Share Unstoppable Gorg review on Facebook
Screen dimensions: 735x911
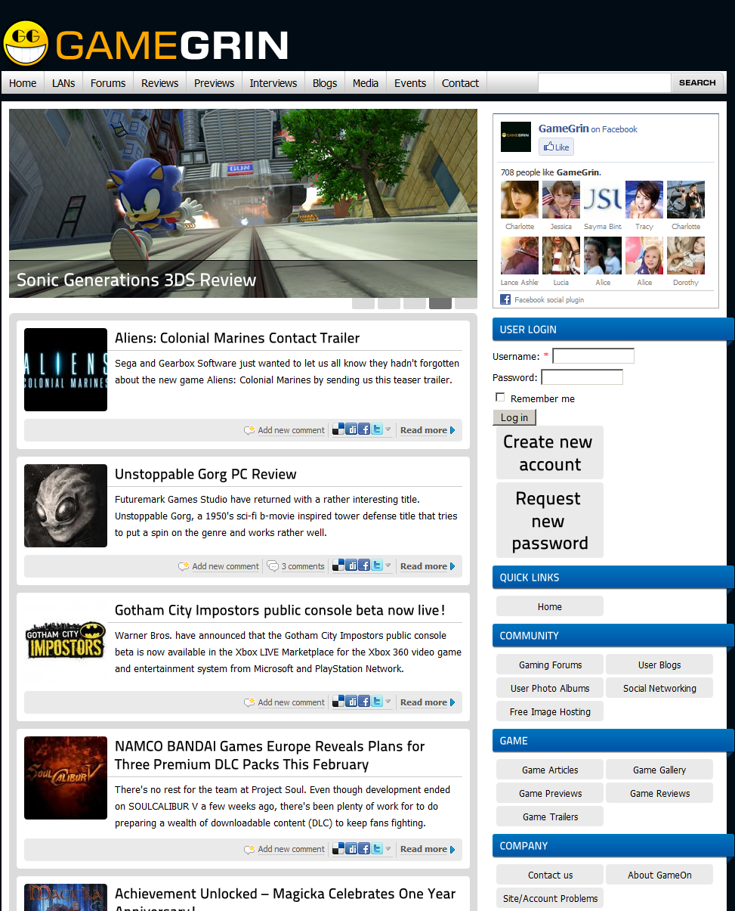tap(364, 566)
